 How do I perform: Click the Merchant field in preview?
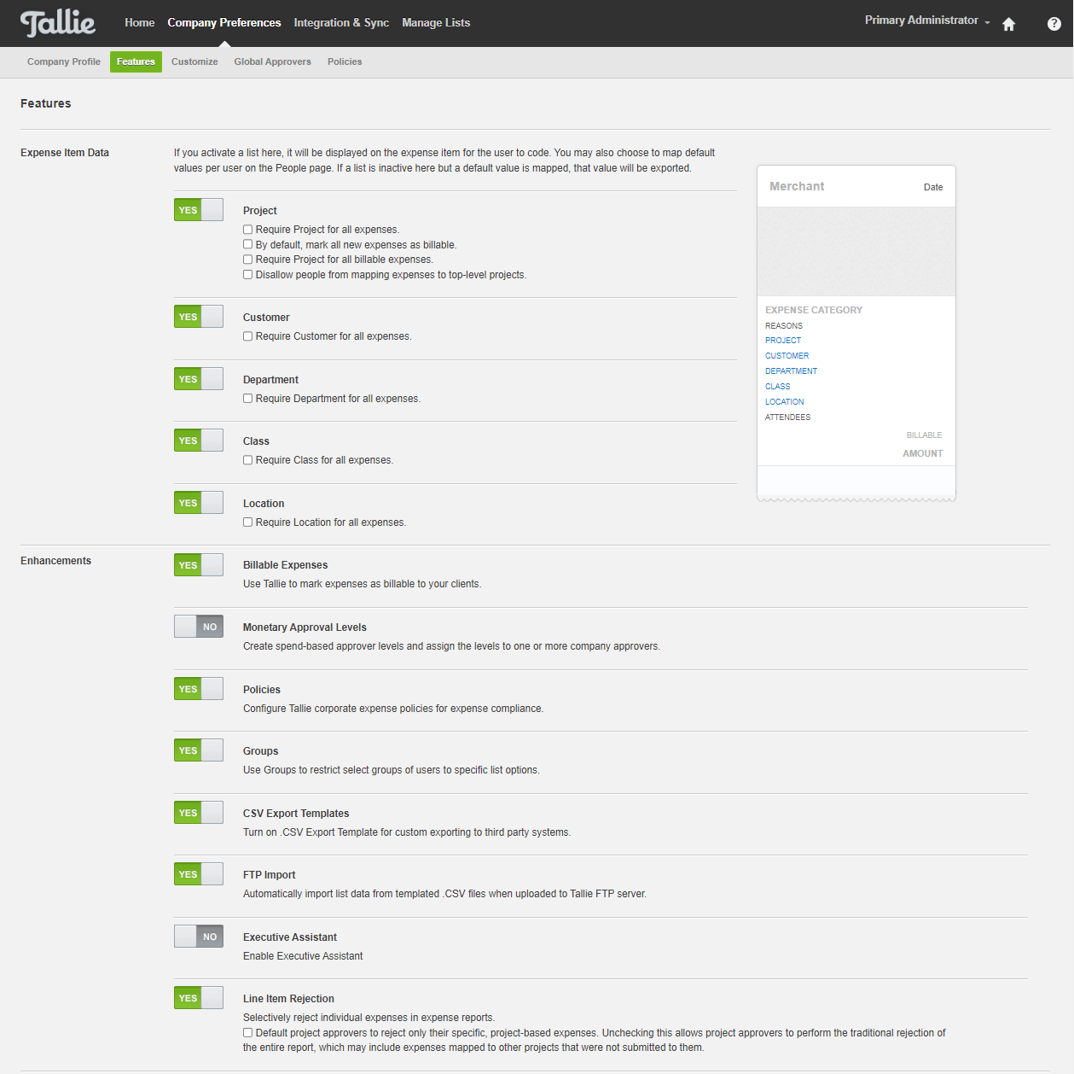coord(797,186)
